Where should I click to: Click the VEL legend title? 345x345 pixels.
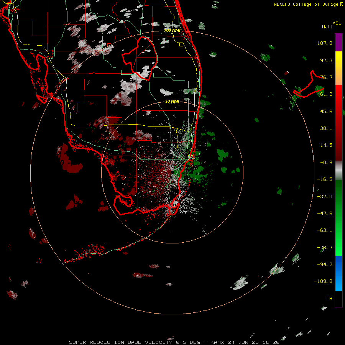pyautogui.click(x=337, y=23)
